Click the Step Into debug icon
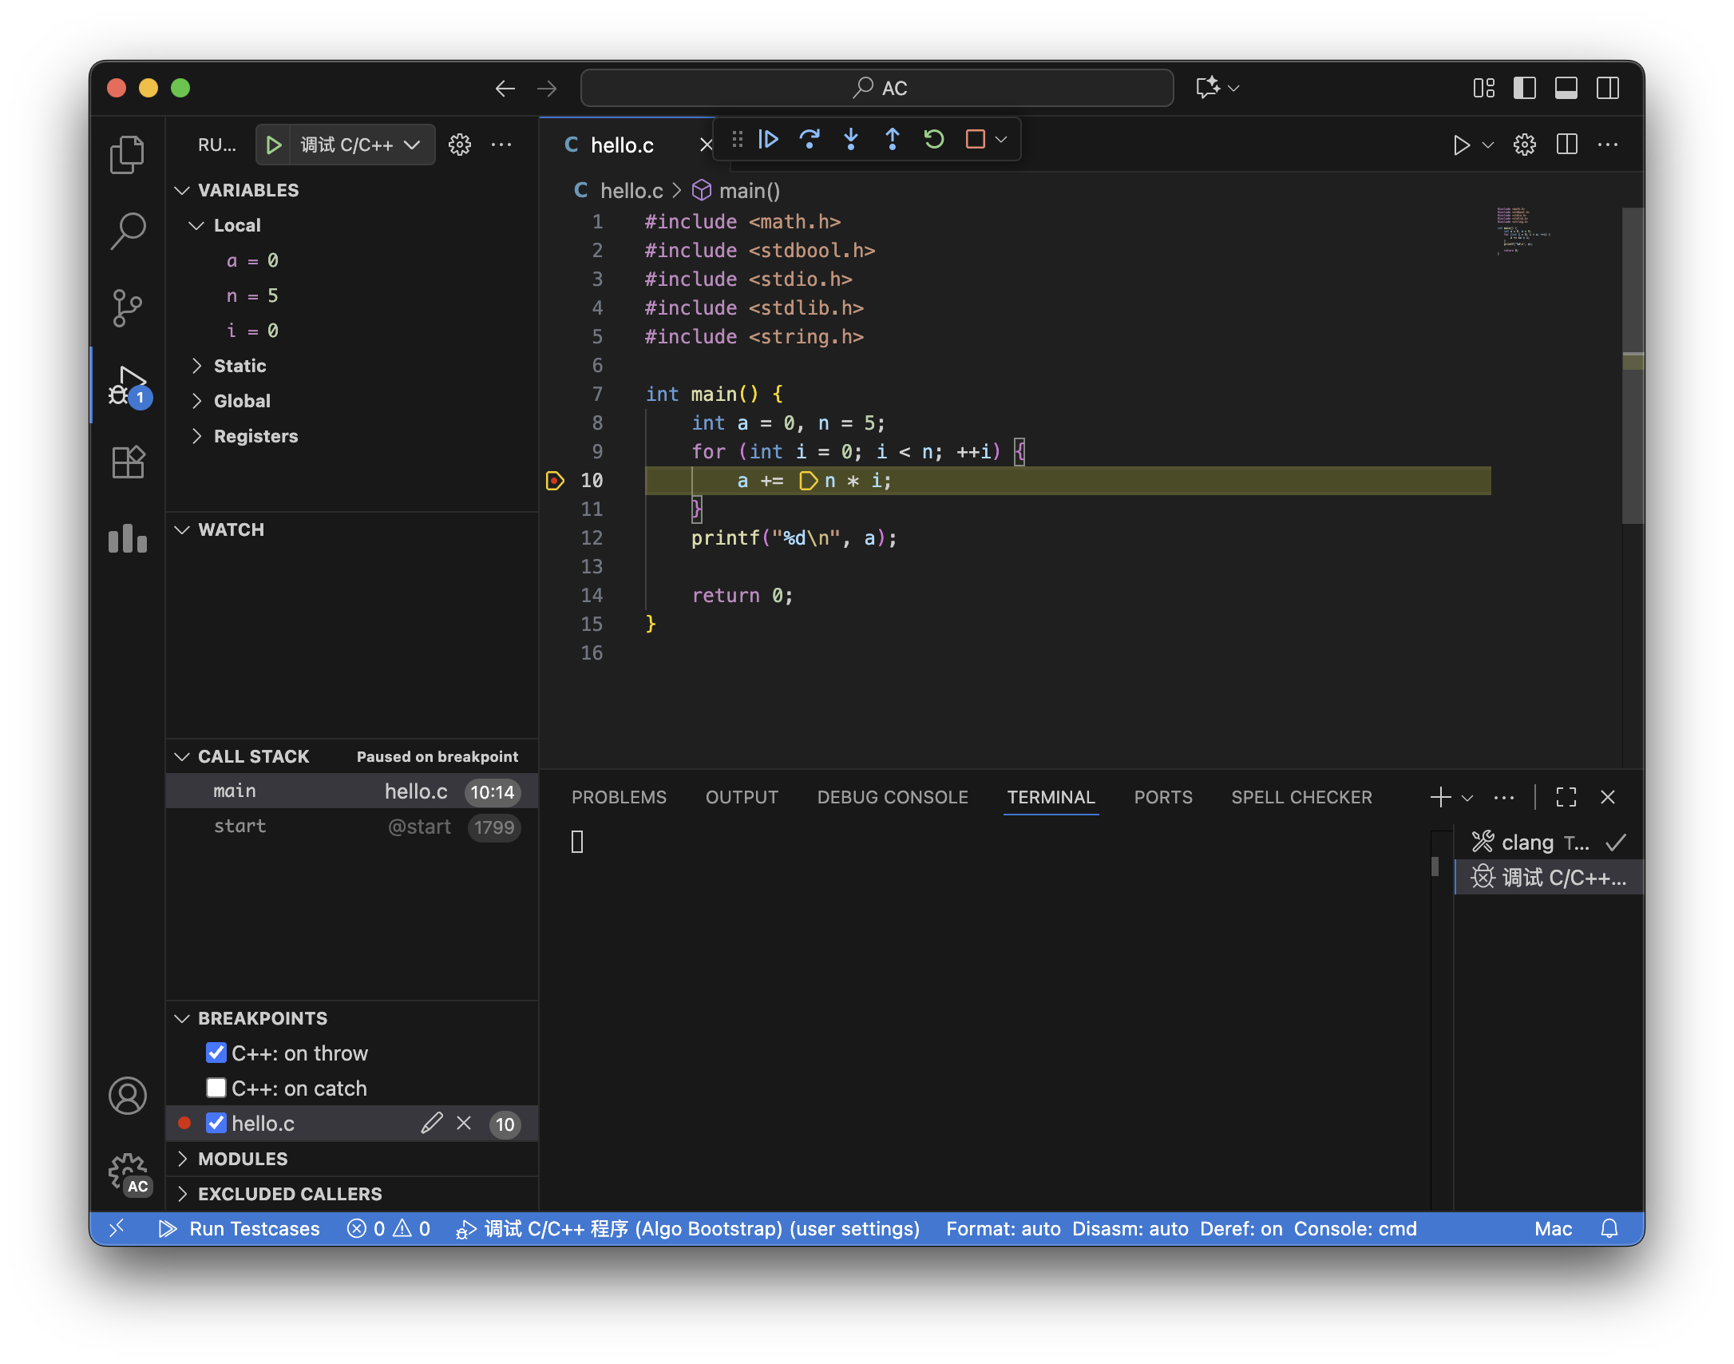The width and height of the screenshot is (1734, 1364). (851, 140)
